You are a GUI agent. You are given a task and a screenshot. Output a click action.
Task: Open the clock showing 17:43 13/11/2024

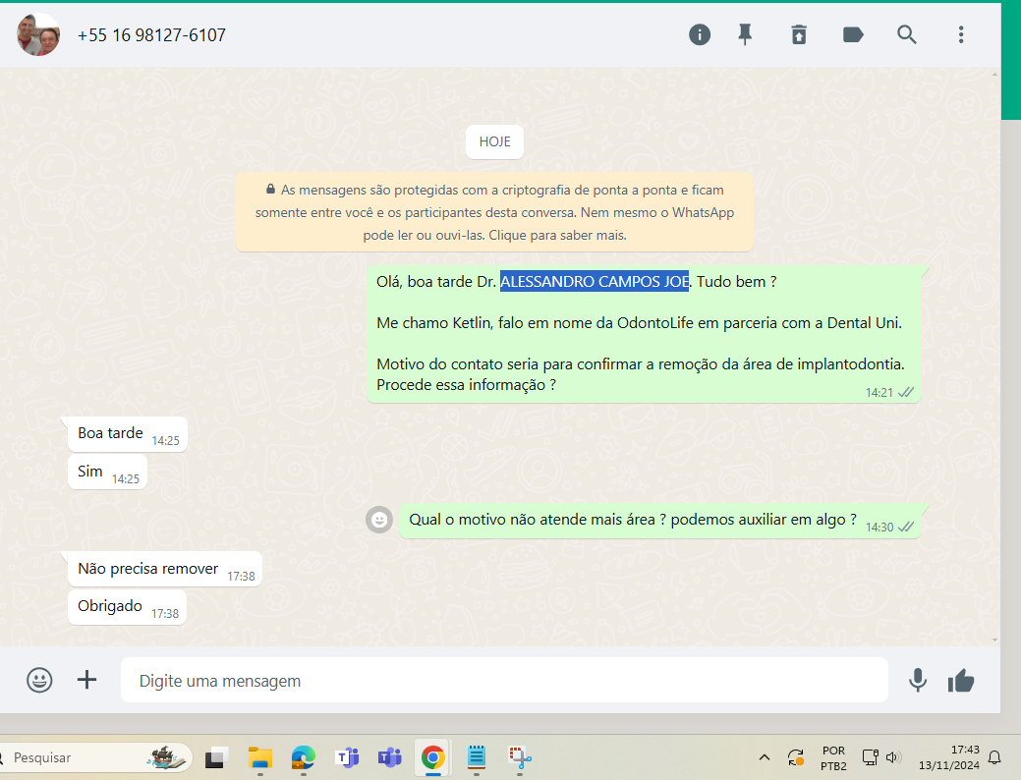click(949, 757)
